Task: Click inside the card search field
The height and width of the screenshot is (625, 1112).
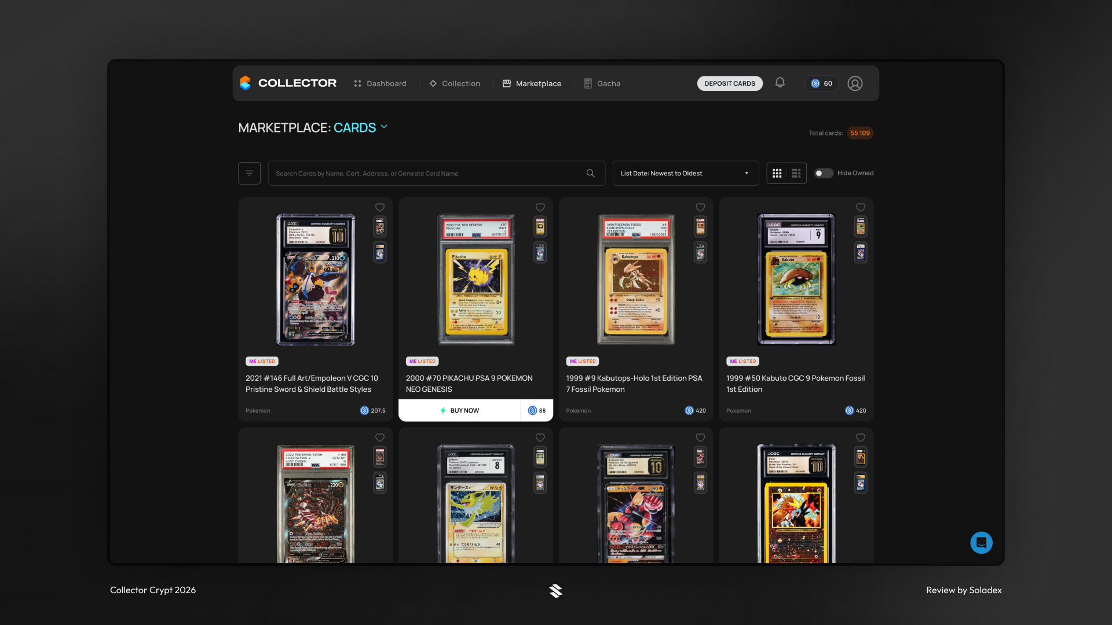Action: pos(429,172)
